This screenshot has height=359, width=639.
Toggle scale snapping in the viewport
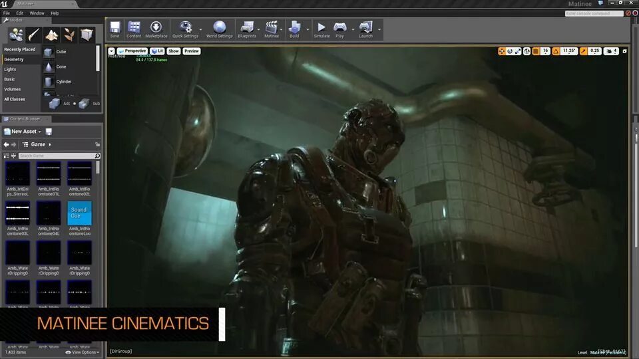[x=583, y=51]
